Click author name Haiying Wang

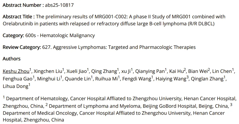point(171,79)
